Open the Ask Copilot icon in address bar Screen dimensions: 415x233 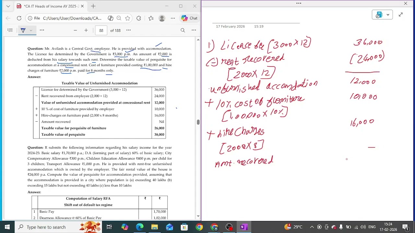click(x=110, y=18)
